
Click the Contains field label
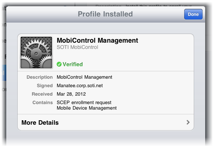[x=43, y=103]
